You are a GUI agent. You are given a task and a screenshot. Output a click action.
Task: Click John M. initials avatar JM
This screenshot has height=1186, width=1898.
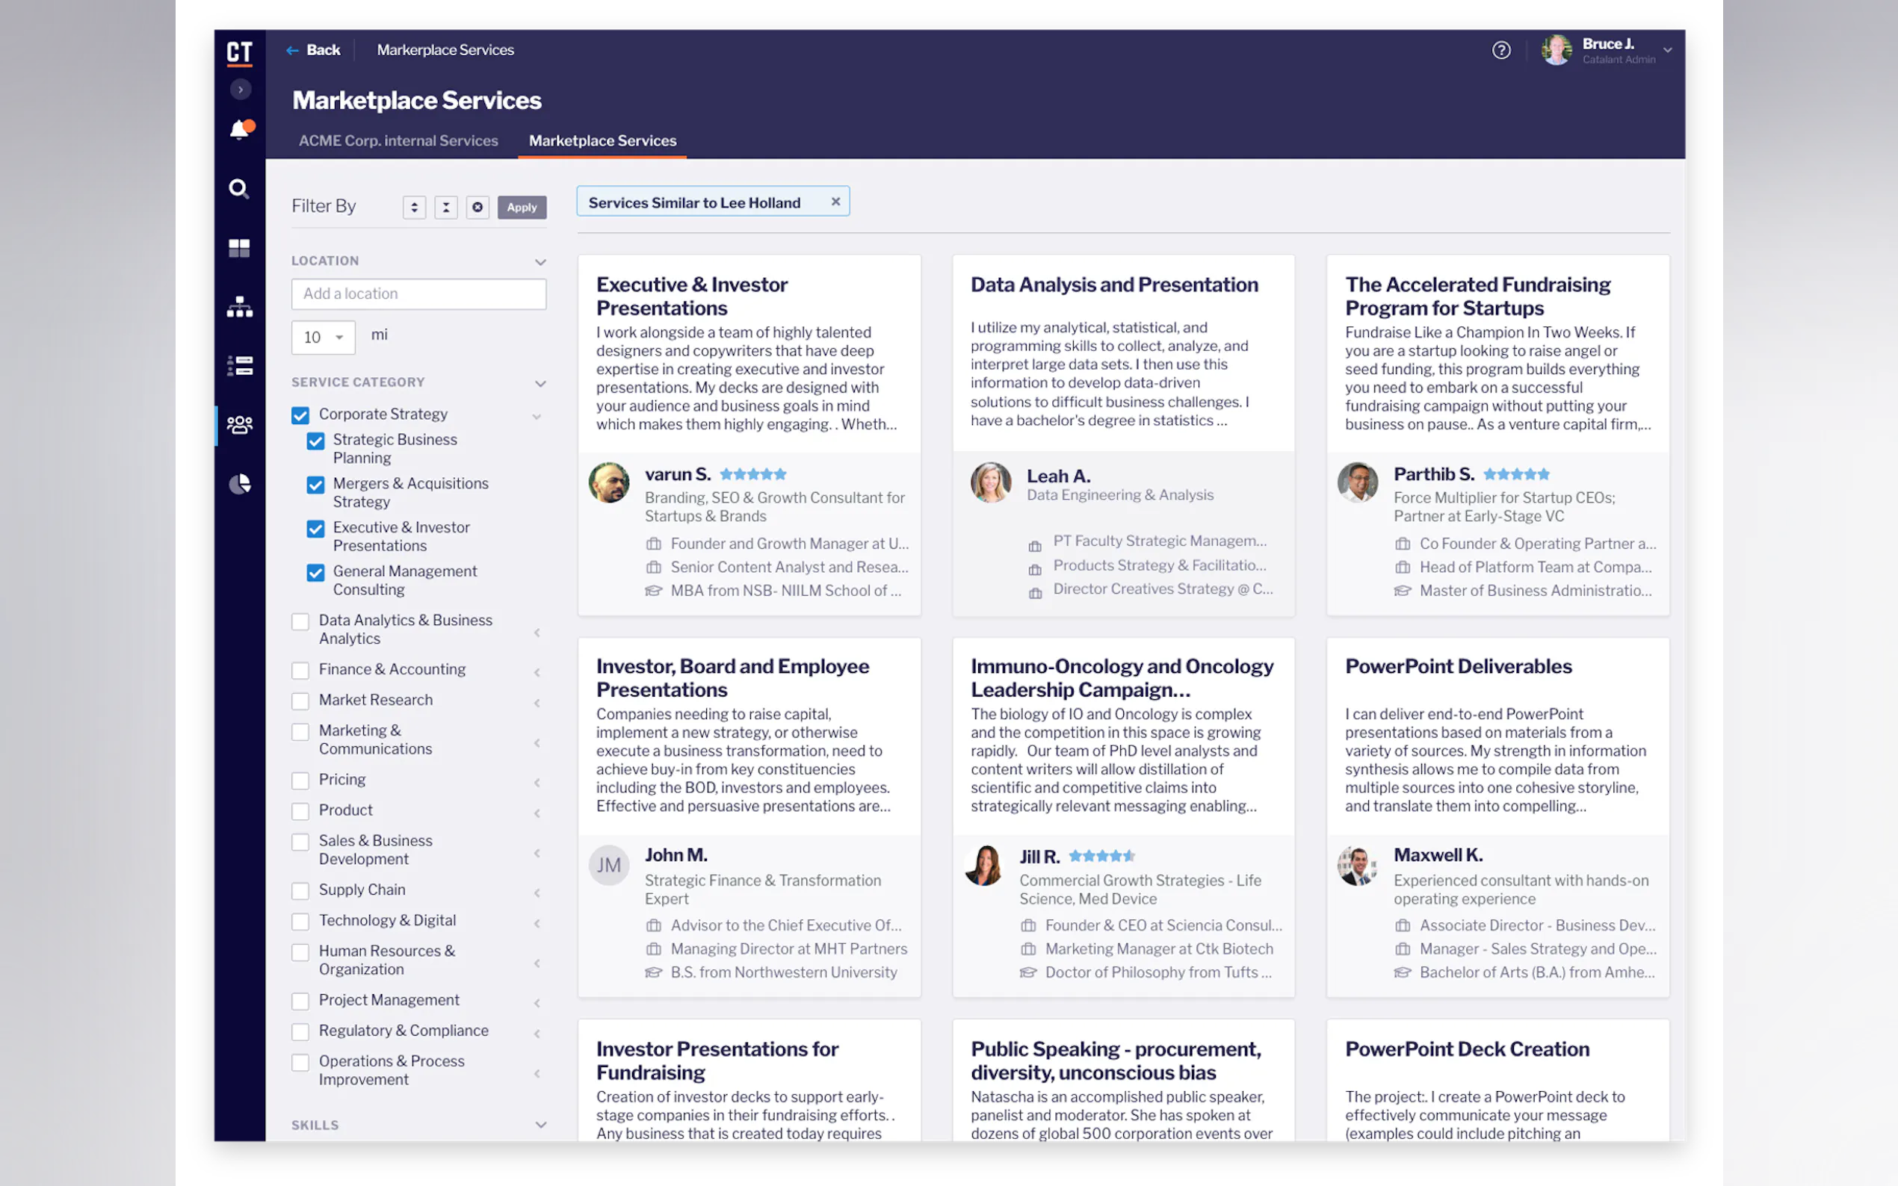tap(609, 865)
